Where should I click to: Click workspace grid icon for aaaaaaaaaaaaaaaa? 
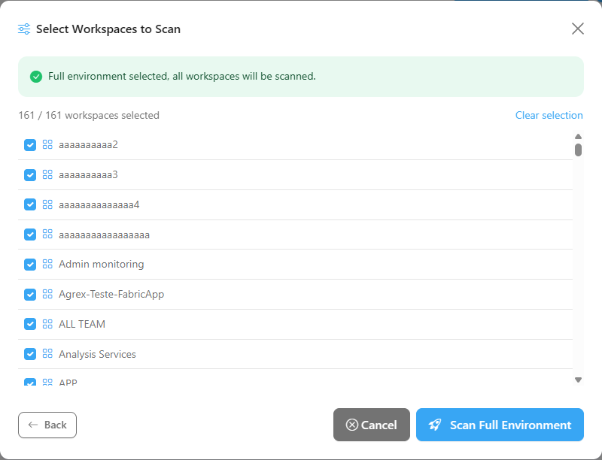tap(47, 235)
